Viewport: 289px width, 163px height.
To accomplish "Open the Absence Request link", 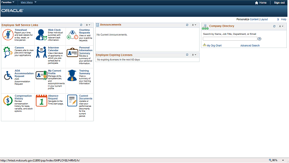I will 53,97.
